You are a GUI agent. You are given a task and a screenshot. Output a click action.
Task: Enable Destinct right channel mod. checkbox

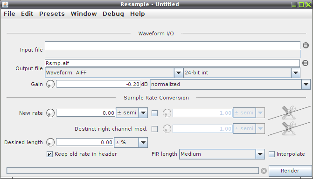click(154, 129)
